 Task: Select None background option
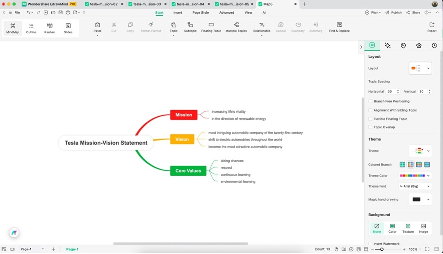377,228
